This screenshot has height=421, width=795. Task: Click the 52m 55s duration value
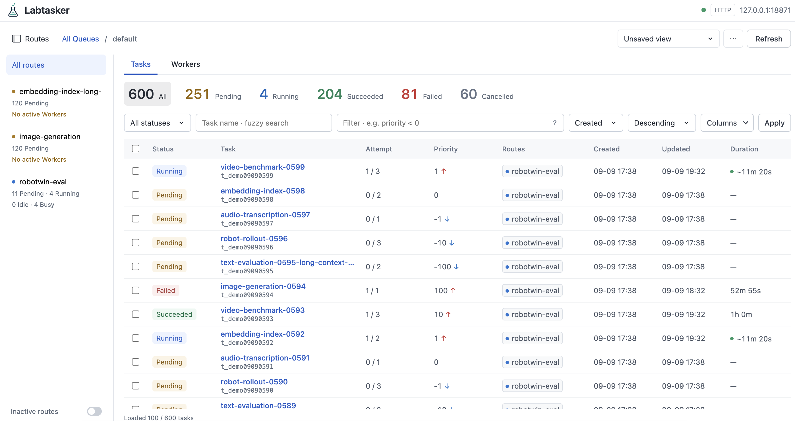[x=745, y=291]
